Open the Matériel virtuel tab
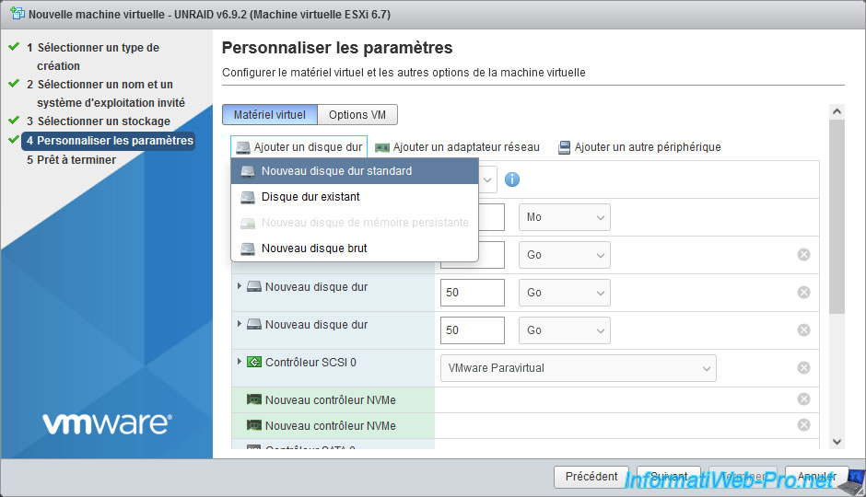866x497 pixels. click(x=270, y=115)
